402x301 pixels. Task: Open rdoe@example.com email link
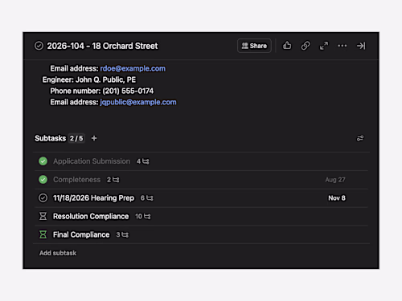click(133, 68)
